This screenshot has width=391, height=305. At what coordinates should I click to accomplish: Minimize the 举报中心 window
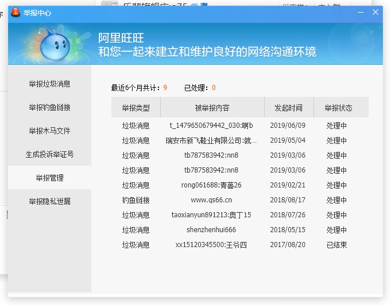click(x=361, y=12)
